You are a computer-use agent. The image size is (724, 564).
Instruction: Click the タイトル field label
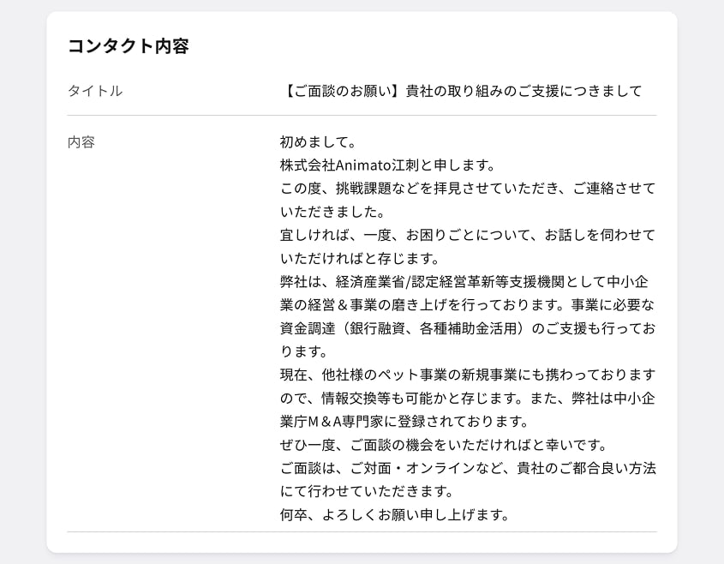coord(95,91)
